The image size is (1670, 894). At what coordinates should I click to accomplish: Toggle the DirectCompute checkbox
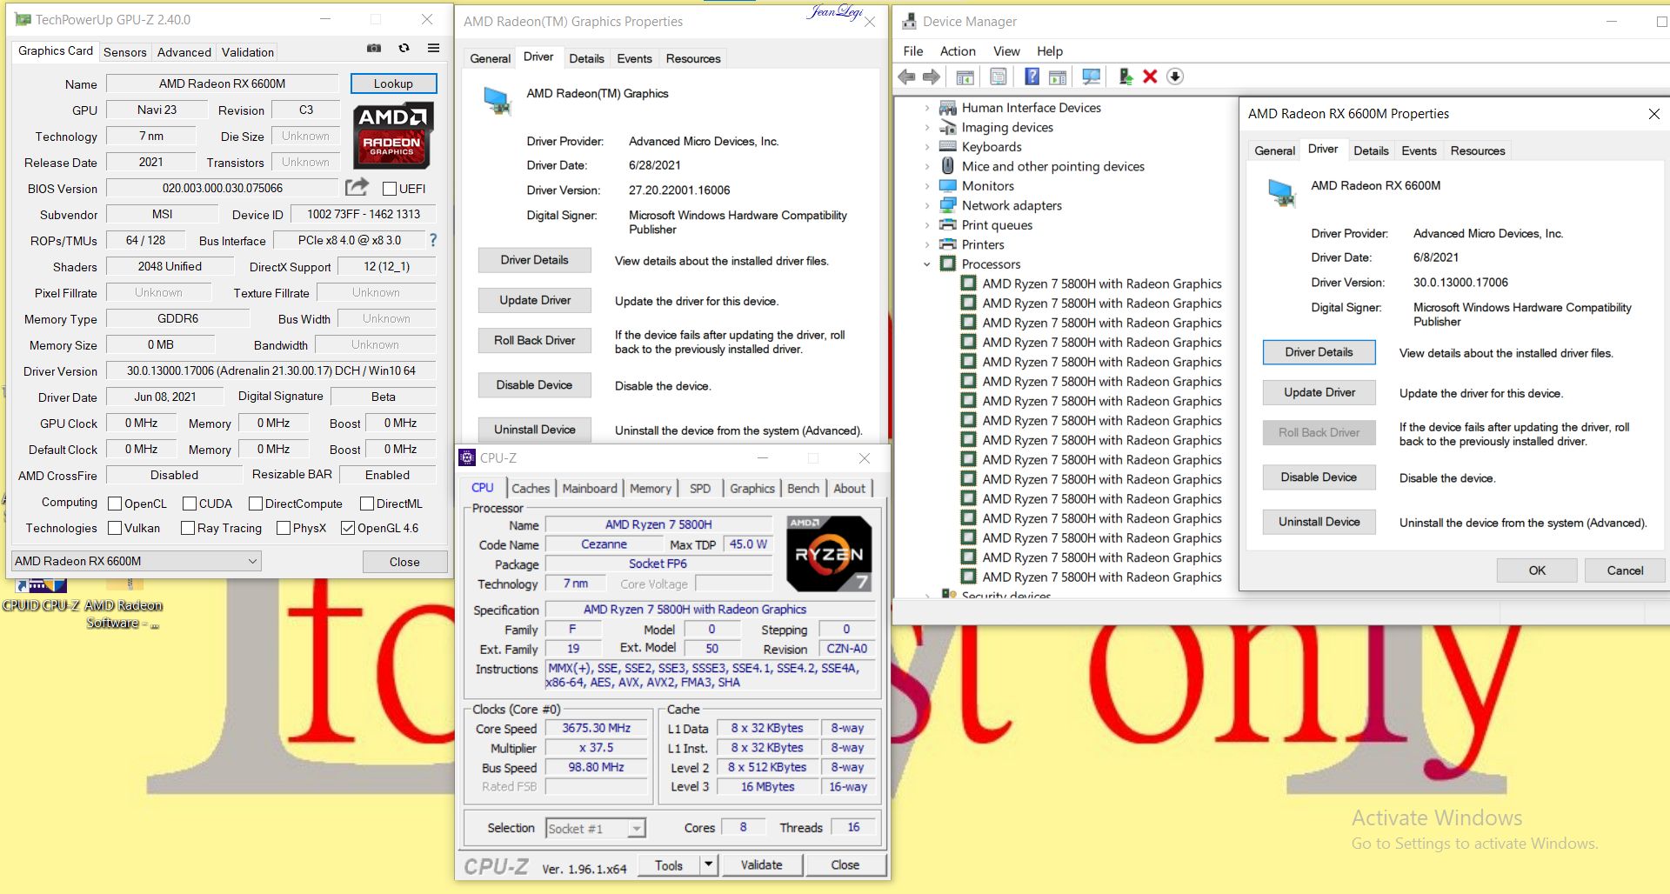tap(256, 504)
